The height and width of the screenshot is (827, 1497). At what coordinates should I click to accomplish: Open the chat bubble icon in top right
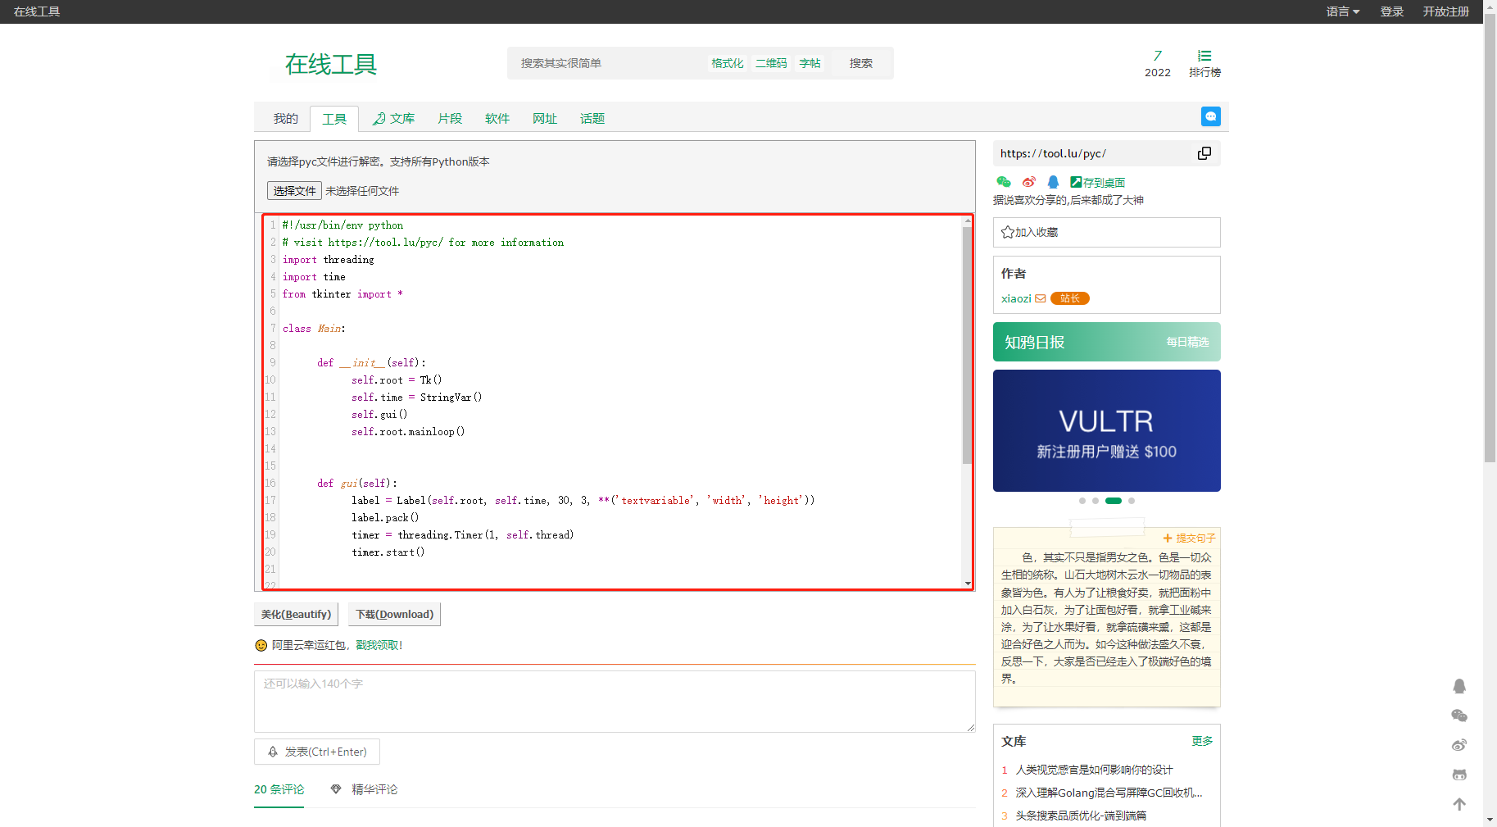[1210, 116]
